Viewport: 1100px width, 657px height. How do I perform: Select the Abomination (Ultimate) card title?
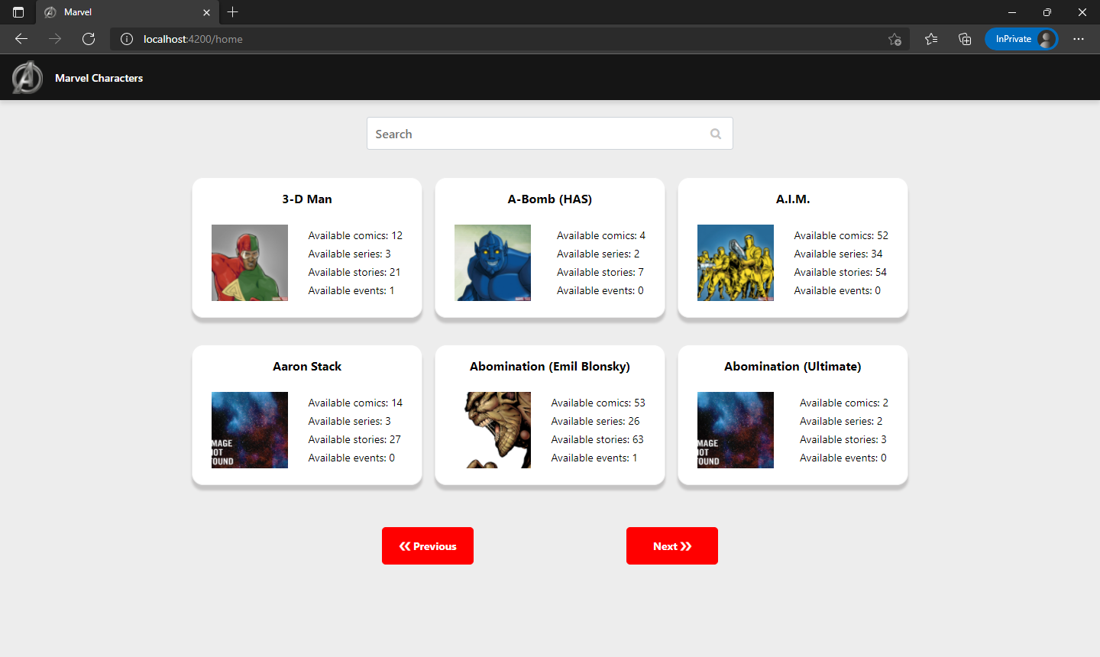click(793, 367)
